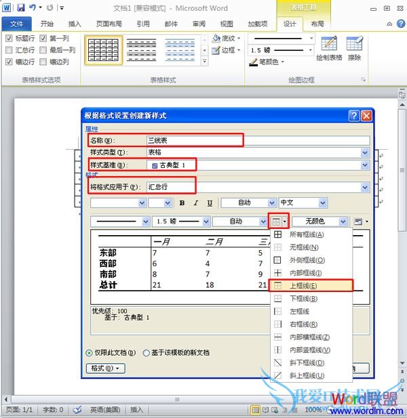Click the Pen Color icon
Screen dimensions: 407x418
(253, 62)
